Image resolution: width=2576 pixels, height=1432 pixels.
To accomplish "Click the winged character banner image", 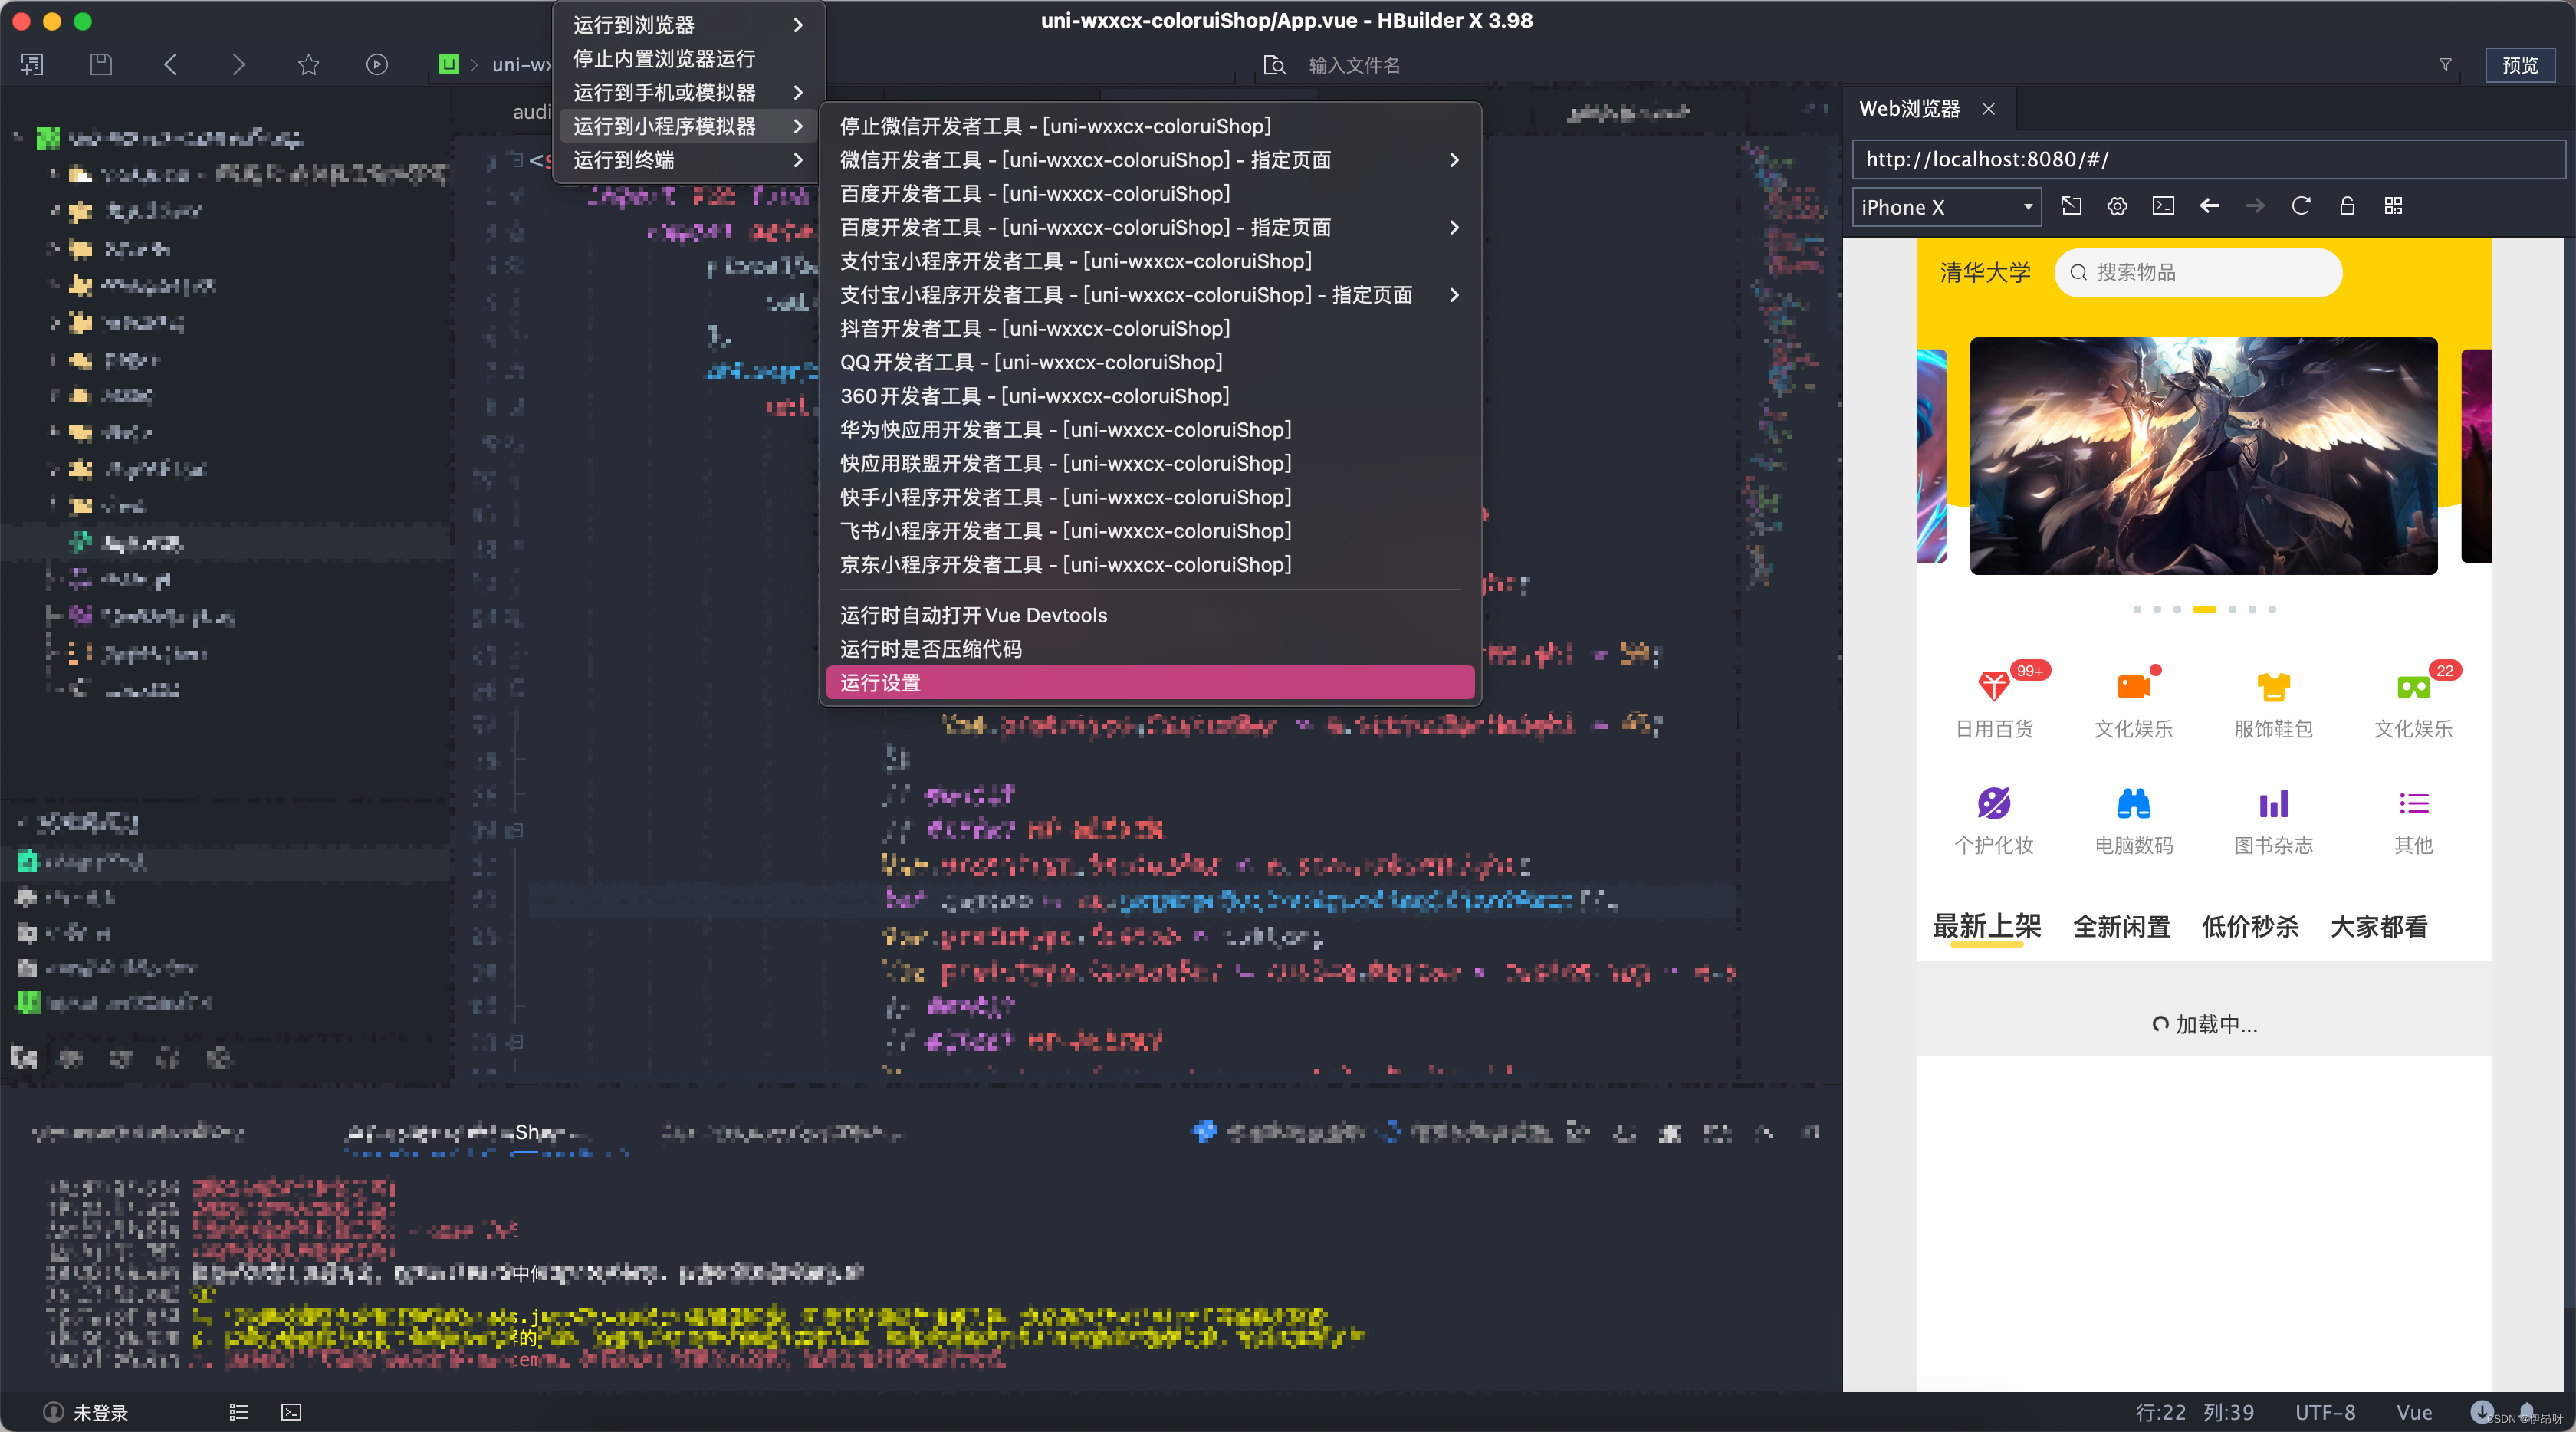I will click(x=2203, y=456).
